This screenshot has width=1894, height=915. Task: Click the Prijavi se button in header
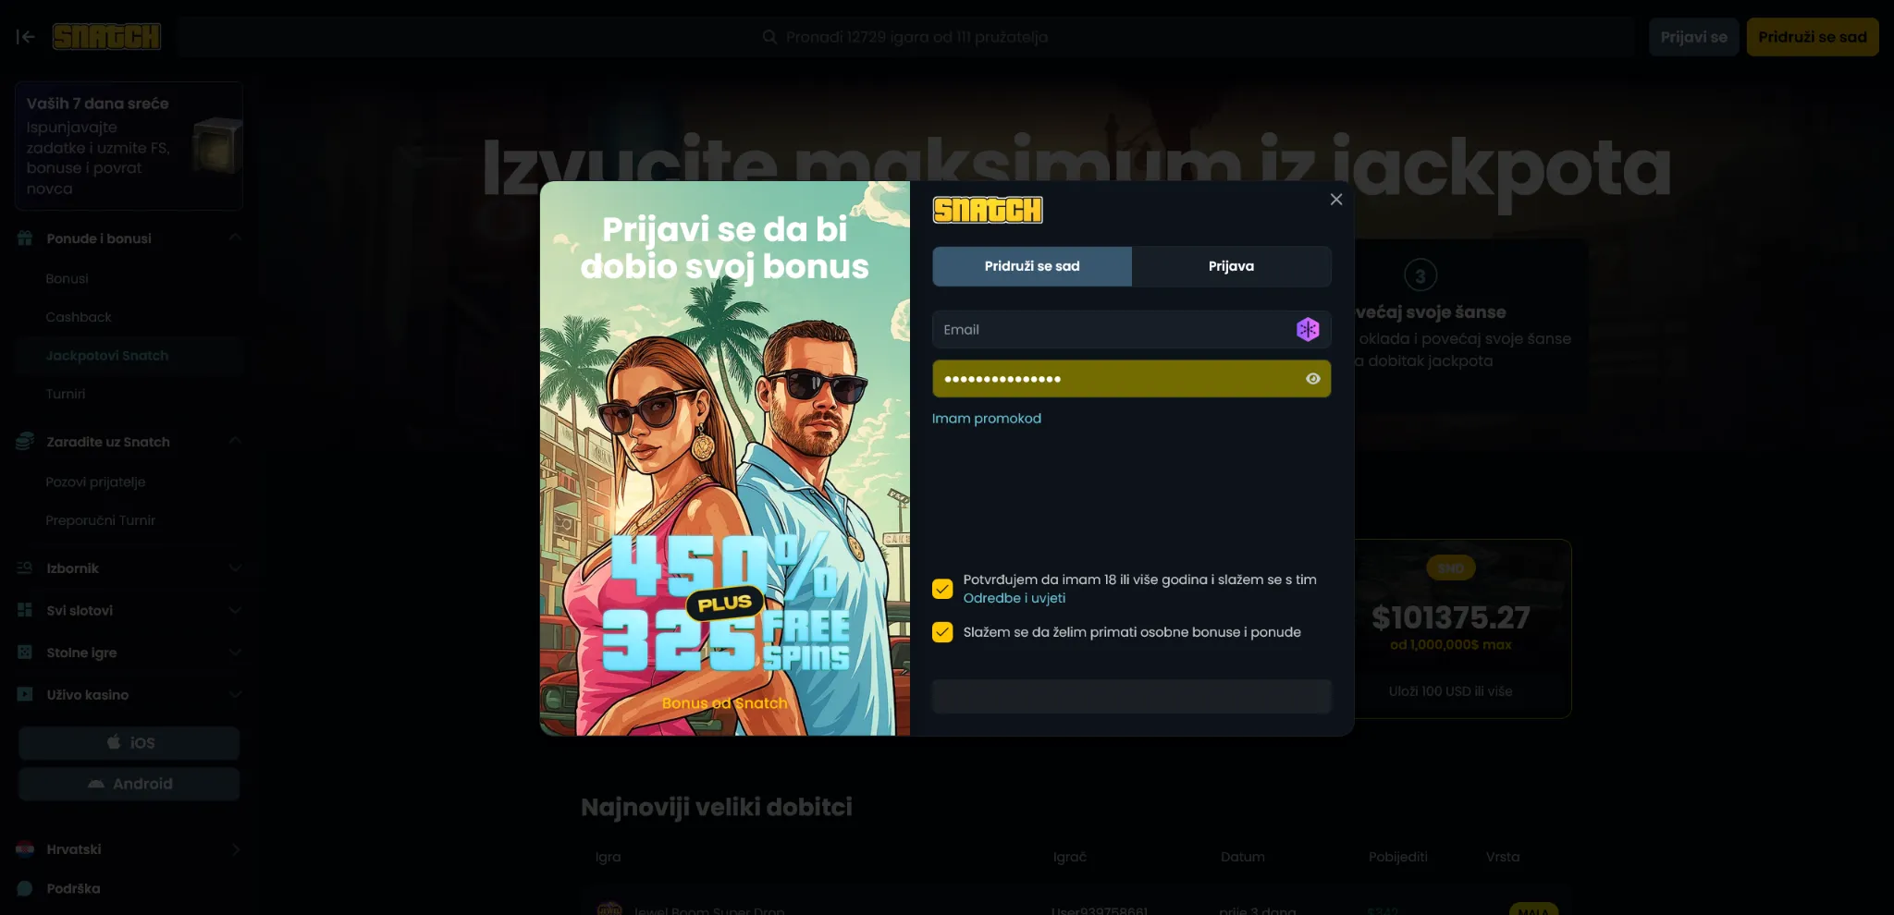click(1694, 37)
